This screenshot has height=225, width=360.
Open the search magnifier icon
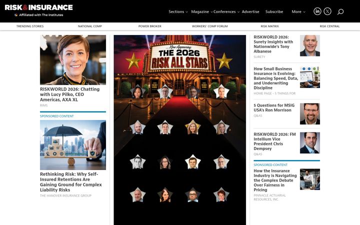click(x=340, y=11)
